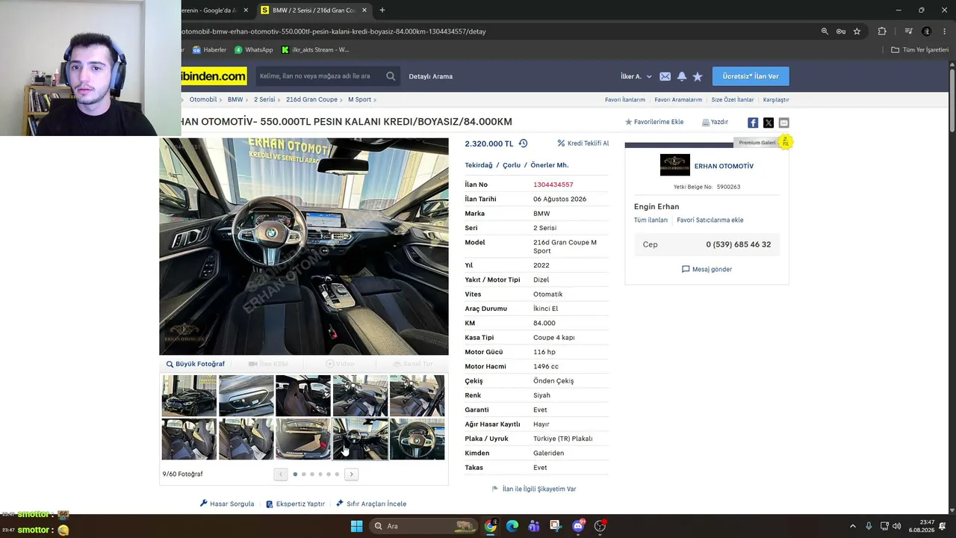Viewport: 956px width, 538px height.
Task: Click Sıfır Araçları İncele link
Action: (x=371, y=504)
